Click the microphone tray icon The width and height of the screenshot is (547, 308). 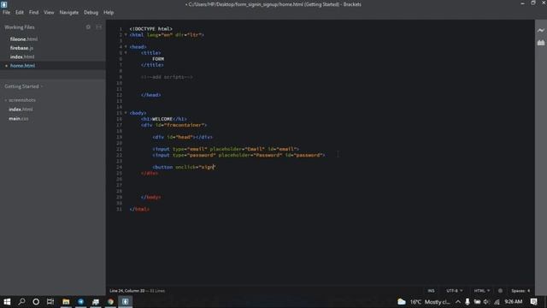(x=468, y=302)
